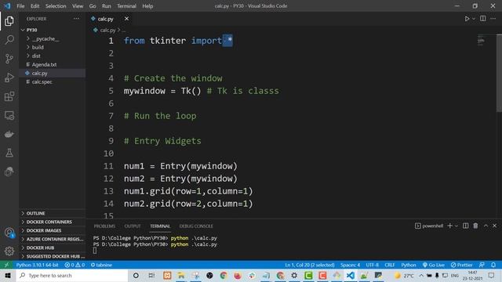Click the editor vertical scrollbar

click(499, 73)
